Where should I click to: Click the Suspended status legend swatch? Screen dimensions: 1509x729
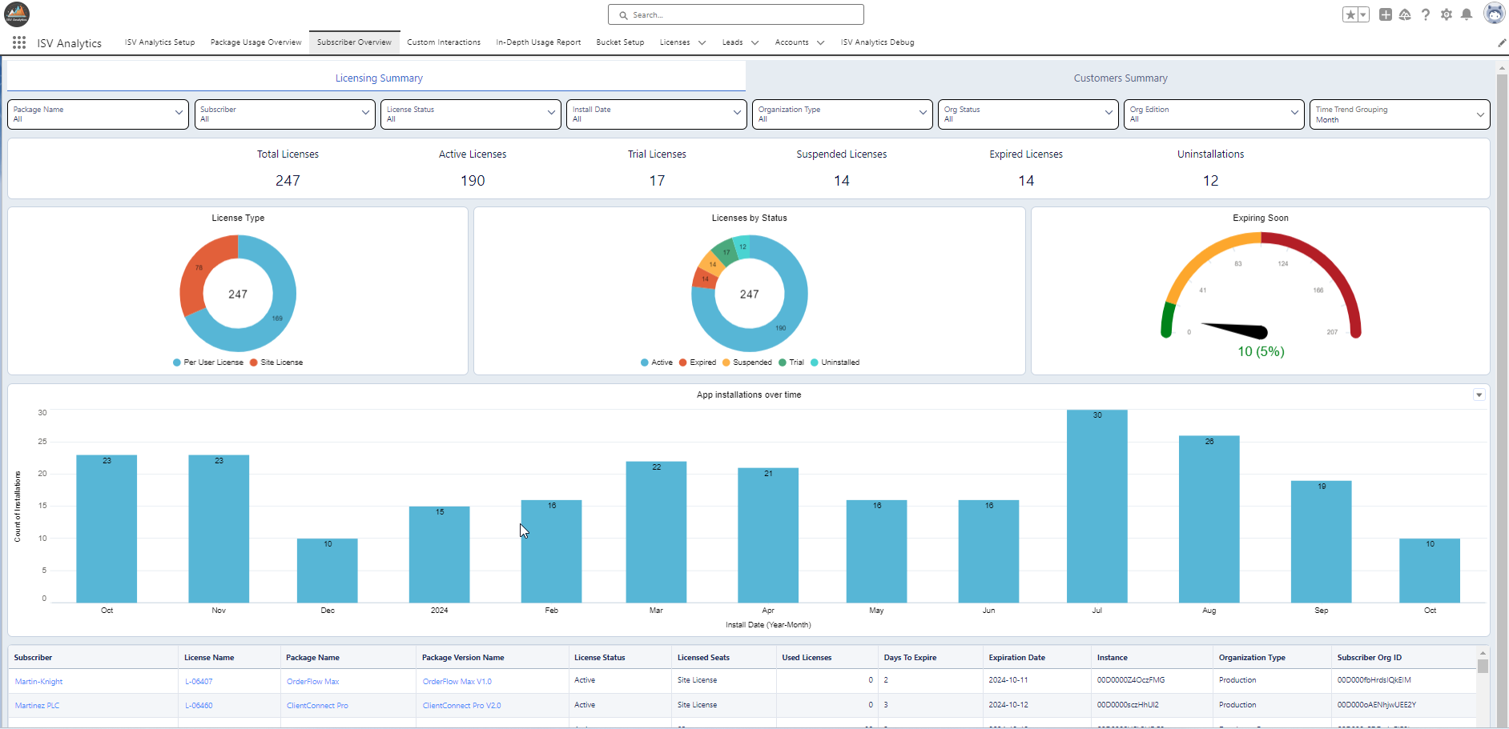726,362
